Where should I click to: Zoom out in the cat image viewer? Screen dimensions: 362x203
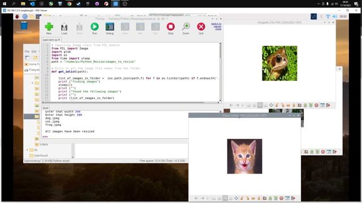click(x=214, y=198)
